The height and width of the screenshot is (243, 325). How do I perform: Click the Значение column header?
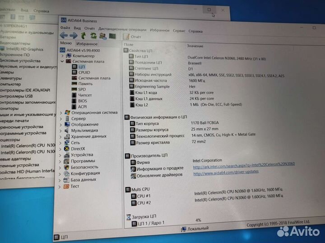point(195,46)
